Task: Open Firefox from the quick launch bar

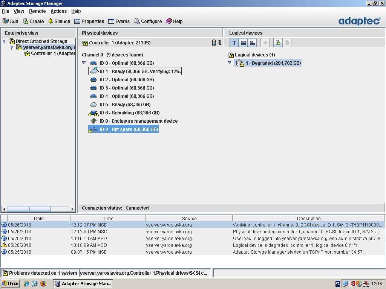Action: [43, 284]
